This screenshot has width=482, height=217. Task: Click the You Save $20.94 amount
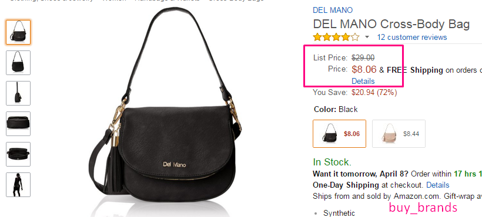[363, 92]
